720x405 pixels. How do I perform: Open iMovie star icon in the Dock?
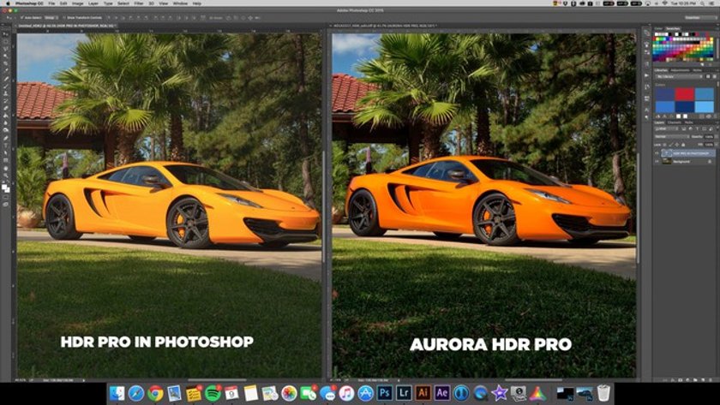(x=500, y=393)
